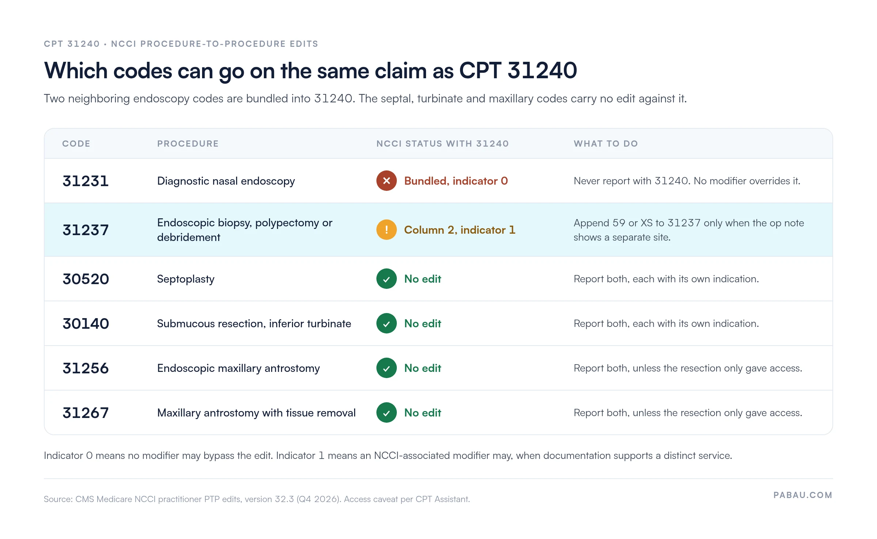Select code 31231 in the table
This screenshot has height=539, width=877.
pos(86,181)
